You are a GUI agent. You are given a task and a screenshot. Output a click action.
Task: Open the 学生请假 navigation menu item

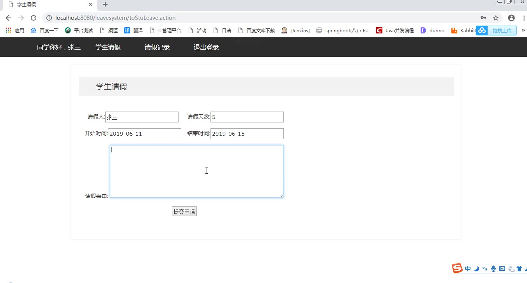[x=108, y=47]
